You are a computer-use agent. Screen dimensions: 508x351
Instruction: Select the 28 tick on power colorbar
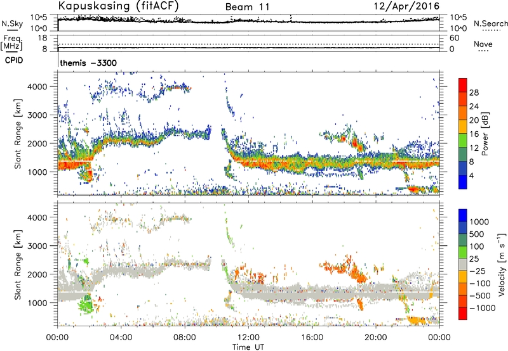pyautogui.click(x=474, y=93)
